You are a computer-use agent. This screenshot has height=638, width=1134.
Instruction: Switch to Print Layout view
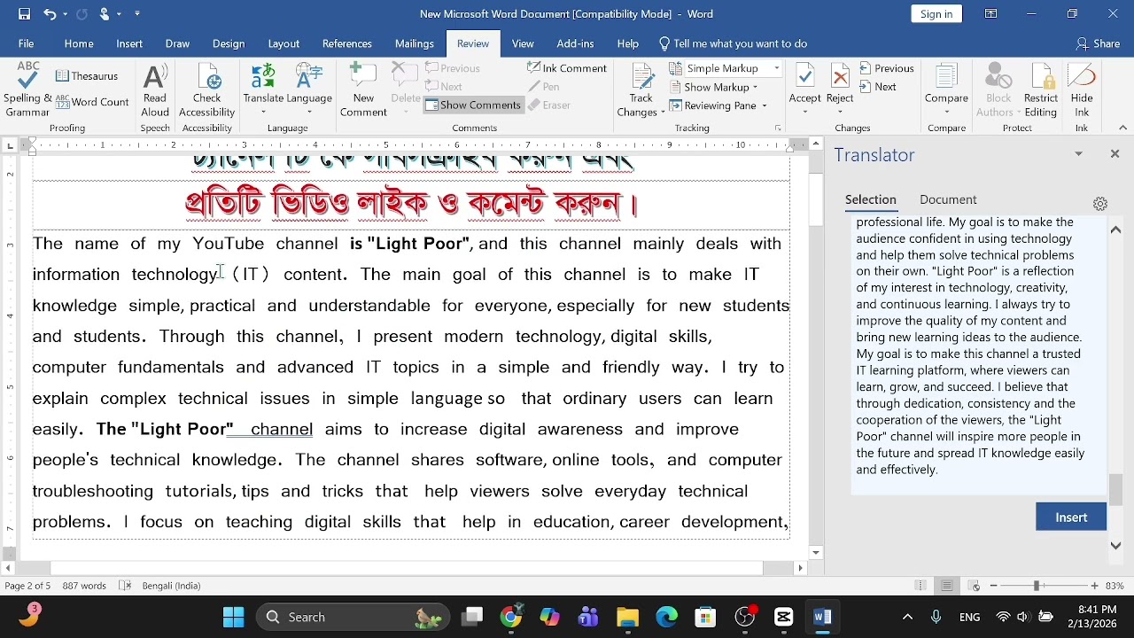pyautogui.click(x=947, y=586)
